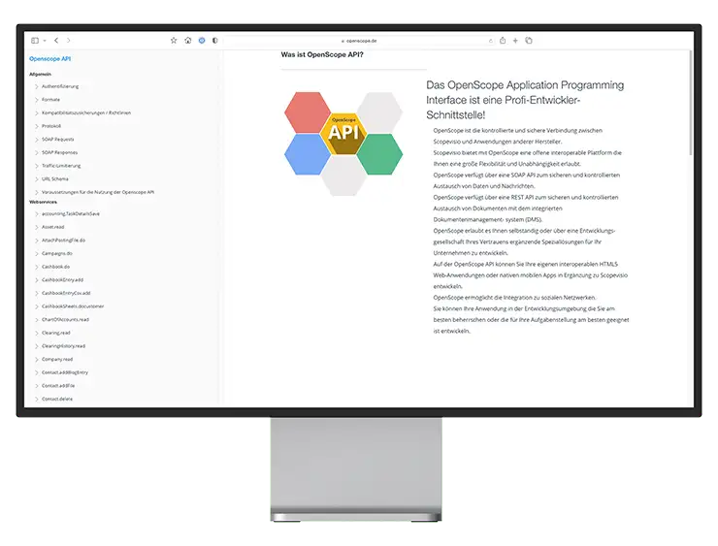This screenshot has height=546, width=718.
Task: Open the CashbookEntryCsv.add entry
Action: (x=66, y=293)
